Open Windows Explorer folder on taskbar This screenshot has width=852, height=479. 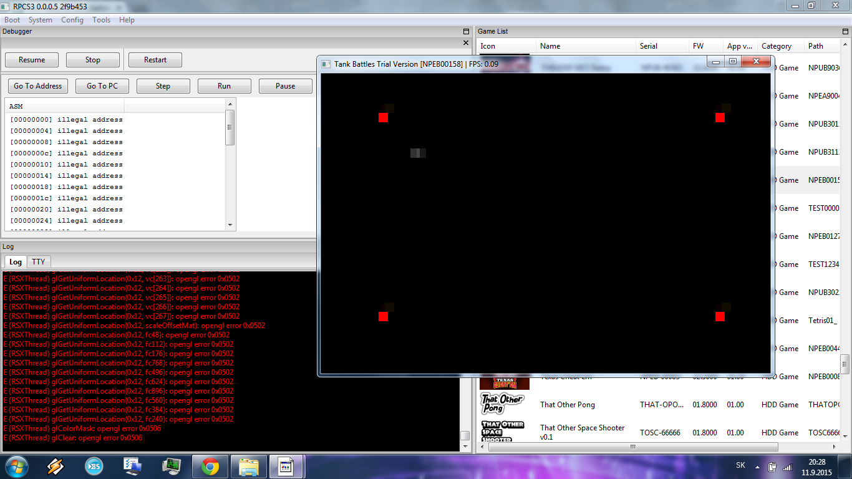click(249, 467)
